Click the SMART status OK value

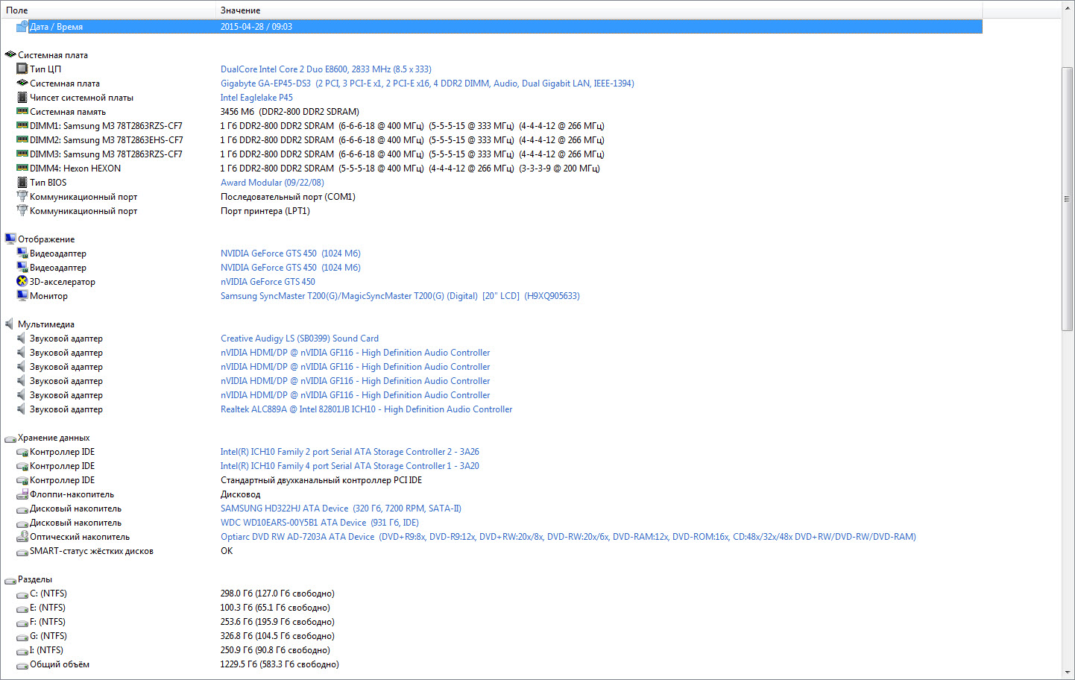227,551
